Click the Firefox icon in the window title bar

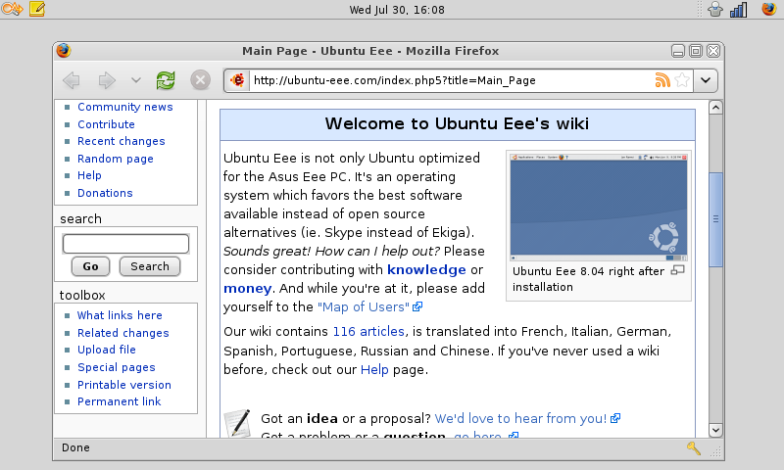coord(64,51)
